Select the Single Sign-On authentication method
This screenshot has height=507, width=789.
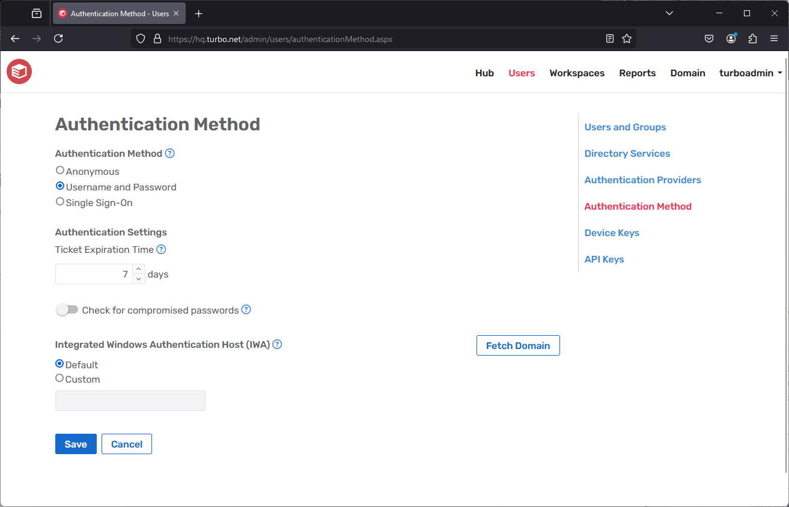(x=59, y=202)
